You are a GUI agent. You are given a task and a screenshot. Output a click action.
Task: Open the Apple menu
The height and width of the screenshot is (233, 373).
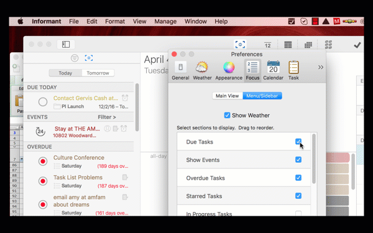21,21
